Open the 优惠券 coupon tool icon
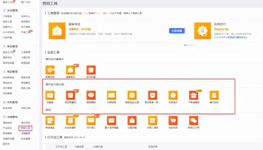The width and height of the screenshot is (263, 150). point(50,95)
